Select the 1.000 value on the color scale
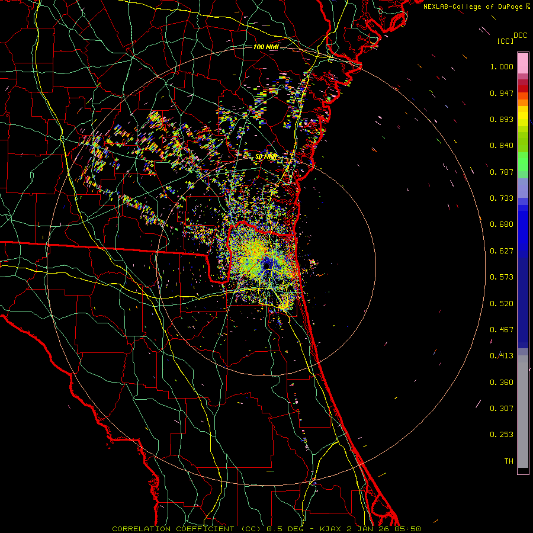This screenshot has height=533, width=533. [502, 66]
